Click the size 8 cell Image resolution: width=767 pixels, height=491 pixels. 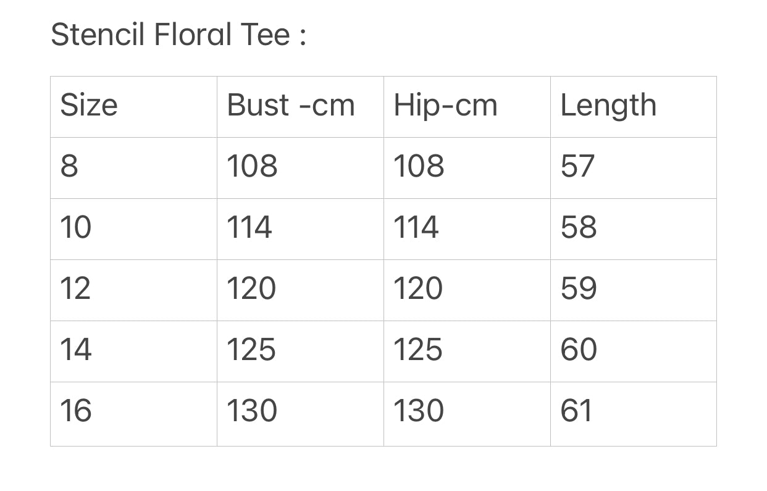pyautogui.click(x=133, y=168)
